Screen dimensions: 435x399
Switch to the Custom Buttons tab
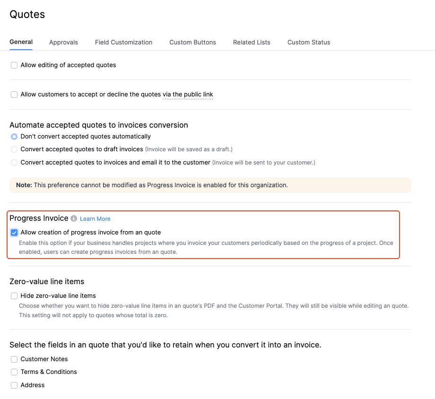tap(192, 42)
